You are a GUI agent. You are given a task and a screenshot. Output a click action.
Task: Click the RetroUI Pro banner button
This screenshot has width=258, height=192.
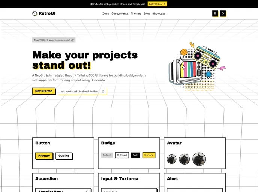[157, 4]
